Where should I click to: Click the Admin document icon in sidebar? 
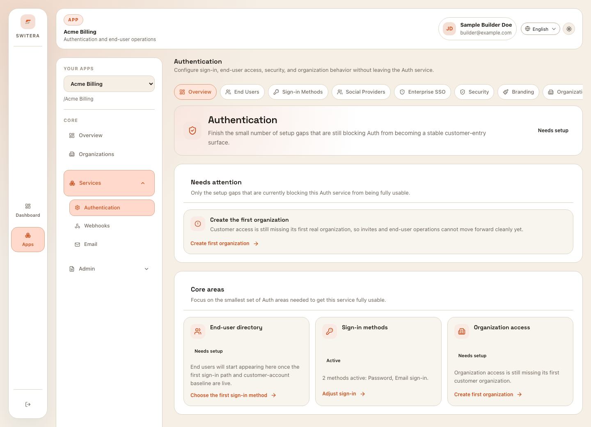72,269
